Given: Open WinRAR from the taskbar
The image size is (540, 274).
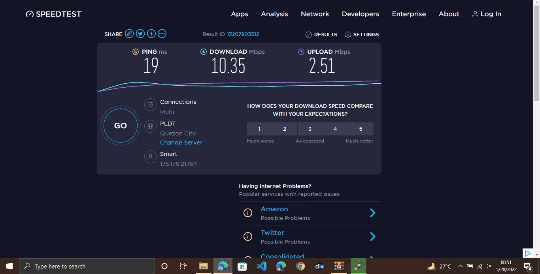Looking at the screenshot, I should 339,266.
